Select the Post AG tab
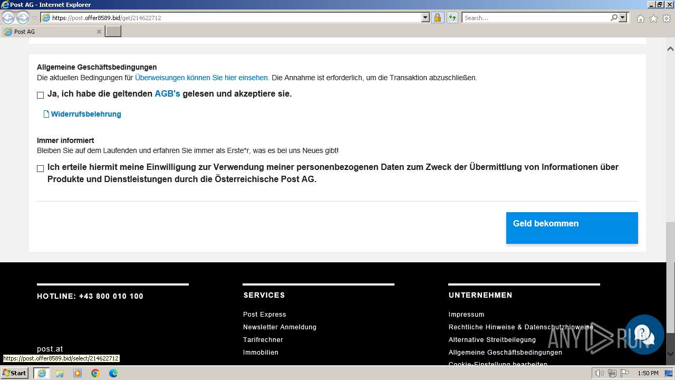Screen dimensions: 675x380 click(x=53, y=32)
